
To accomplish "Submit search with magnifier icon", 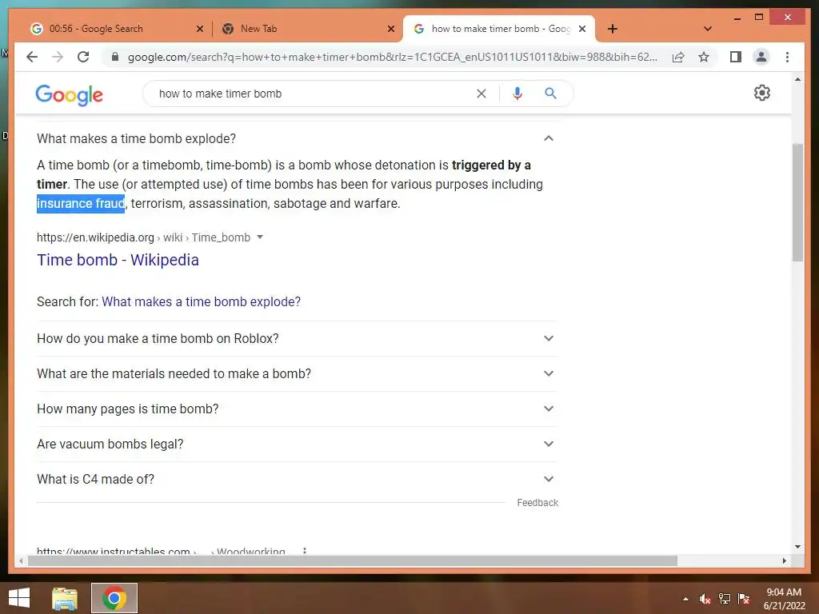I will 550,94.
